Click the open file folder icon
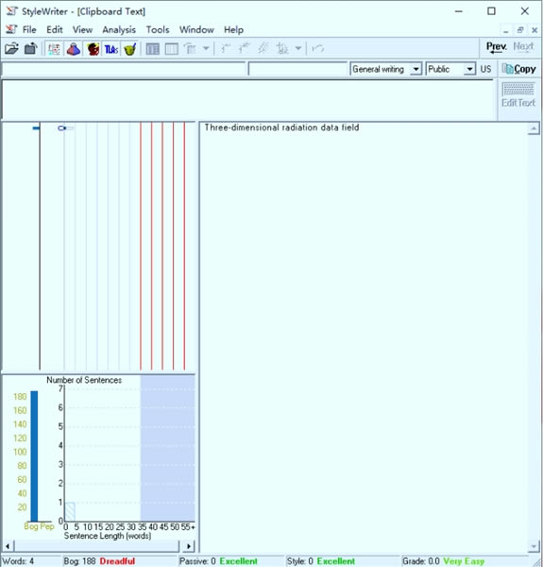543x567 pixels. coord(11,48)
